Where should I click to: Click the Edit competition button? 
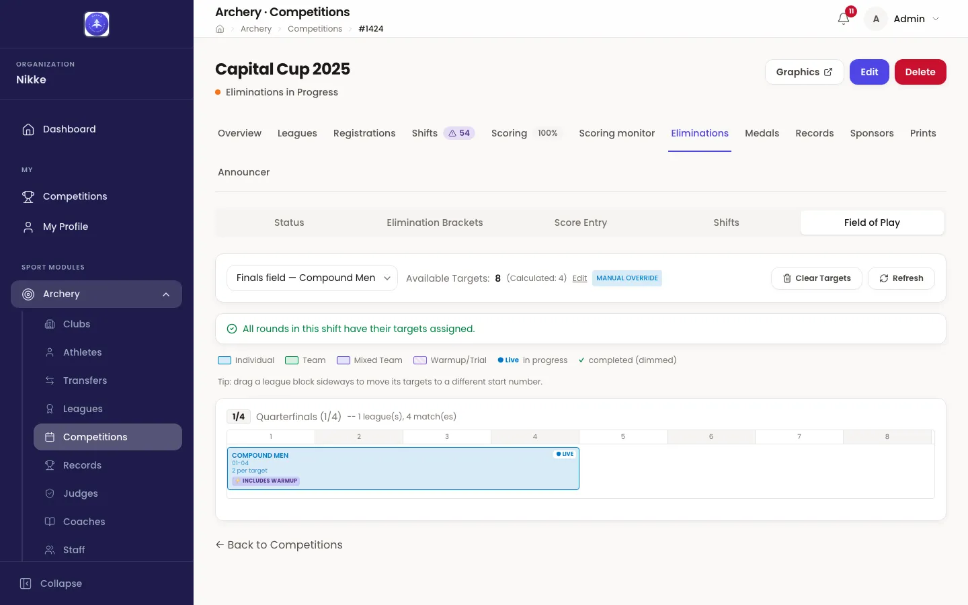pos(869,72)
